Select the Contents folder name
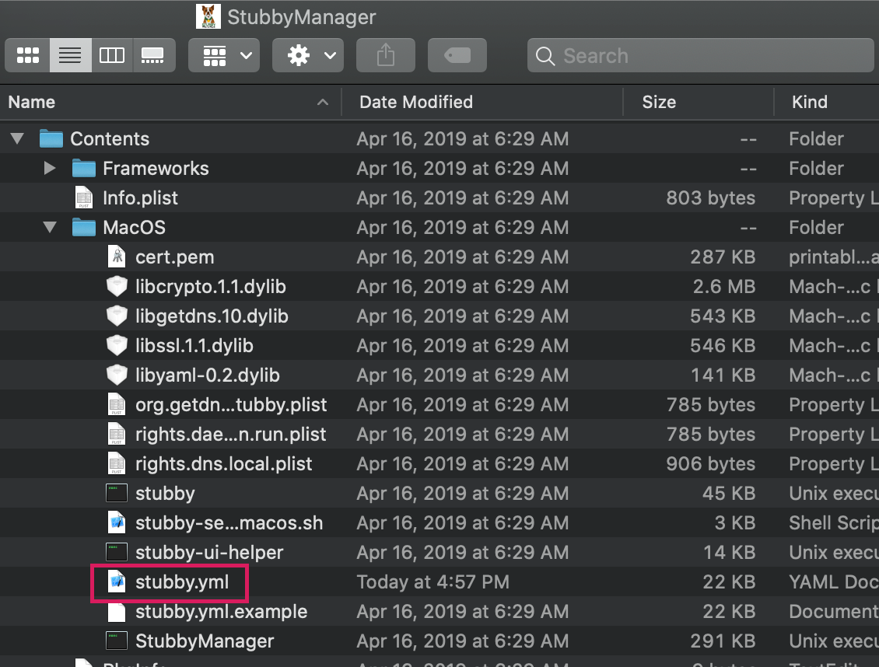Screen dimensions: 879x667 point(110,139)
